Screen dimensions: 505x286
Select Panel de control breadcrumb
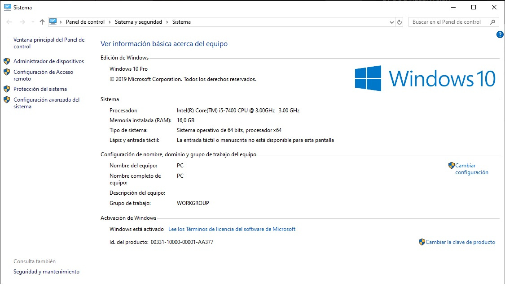click(x=85, y=22)
